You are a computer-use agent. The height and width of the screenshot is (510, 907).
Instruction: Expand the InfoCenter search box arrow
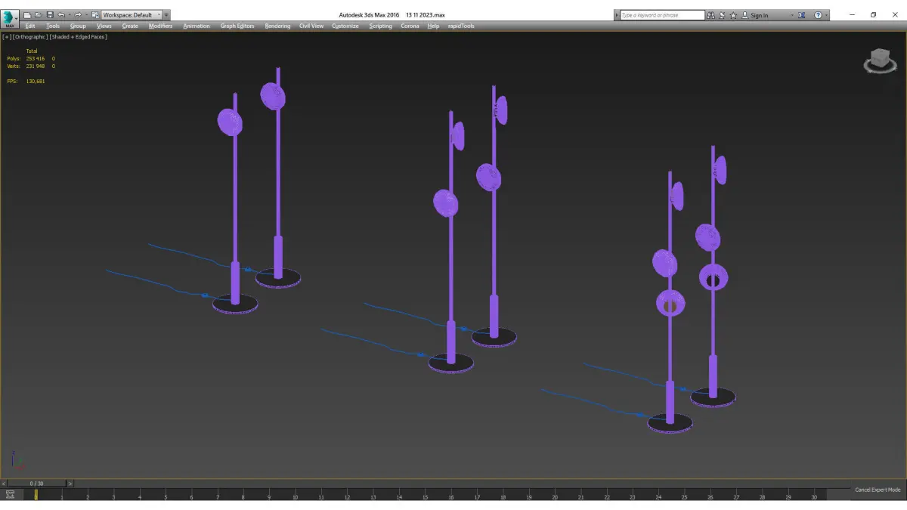tap(617, 15)
